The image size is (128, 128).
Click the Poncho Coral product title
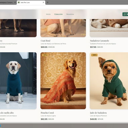[x=47, y=113]
